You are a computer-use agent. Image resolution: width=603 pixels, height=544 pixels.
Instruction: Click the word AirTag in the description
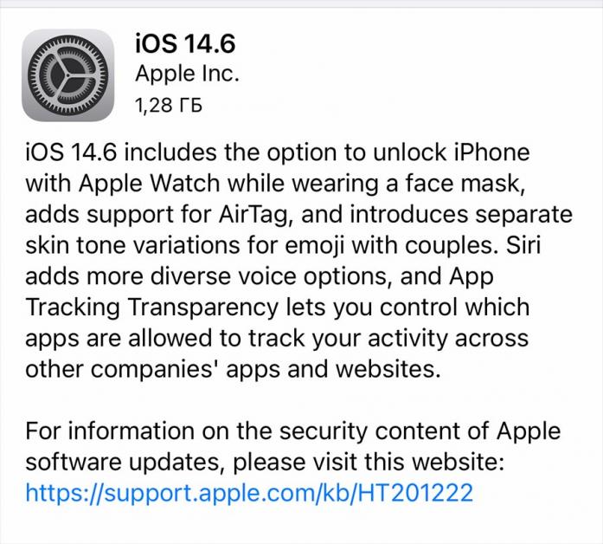coord(253,215)
